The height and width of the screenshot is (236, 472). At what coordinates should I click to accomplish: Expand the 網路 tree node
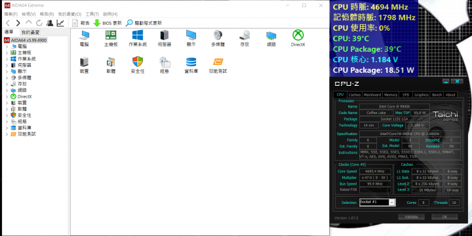(x=7, y=90)
